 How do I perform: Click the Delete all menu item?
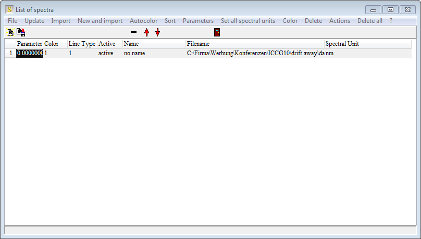coord(369,21)
